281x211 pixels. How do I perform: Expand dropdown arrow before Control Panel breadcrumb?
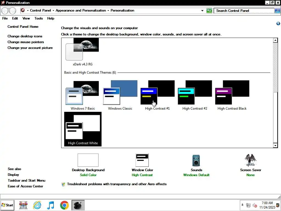tap(28, 11)
